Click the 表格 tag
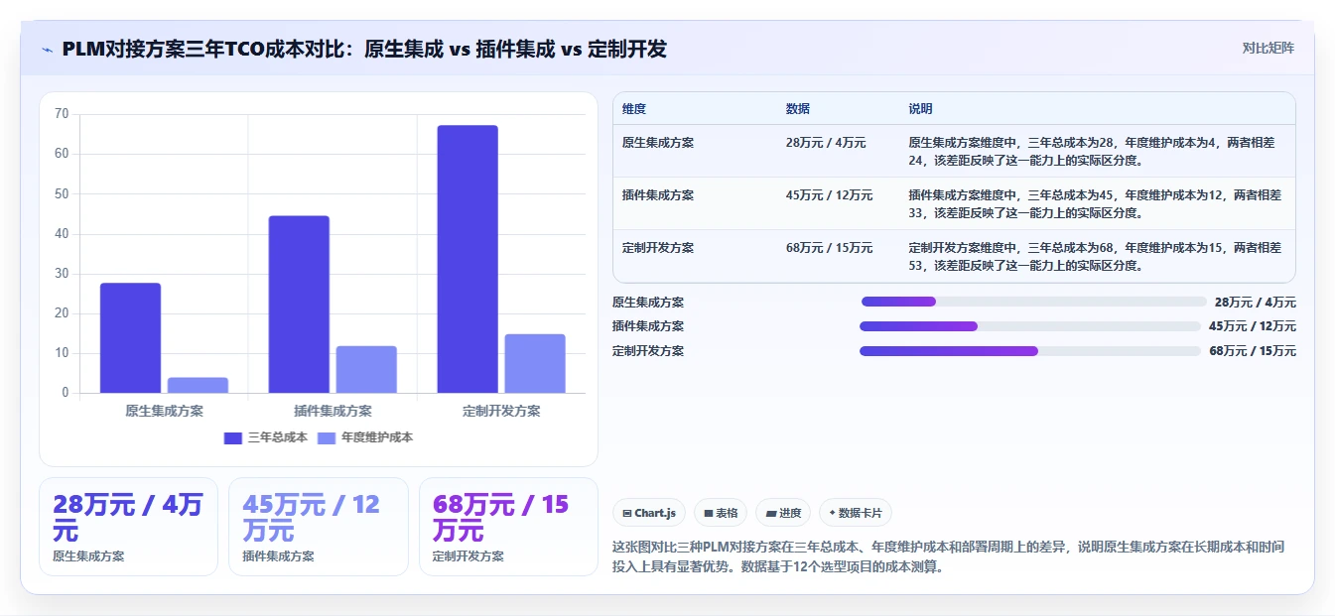This screenshot has height=616, width=1335. [x=721, y=513]
